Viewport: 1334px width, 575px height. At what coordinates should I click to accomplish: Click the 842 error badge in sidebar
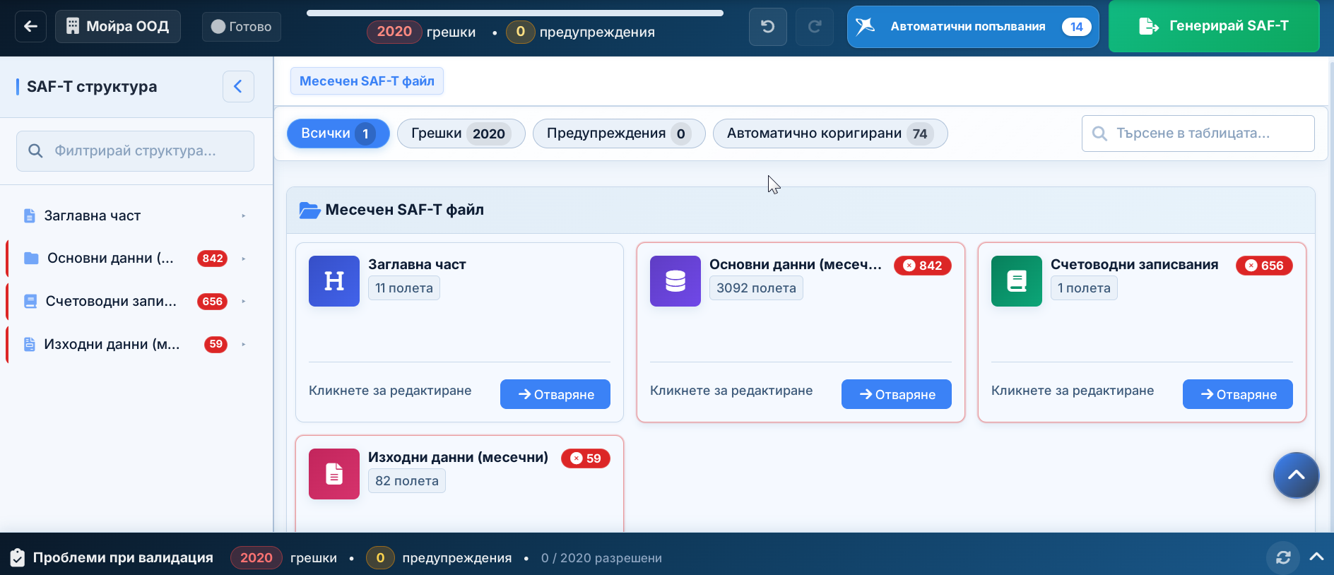[x=213, y=259]
